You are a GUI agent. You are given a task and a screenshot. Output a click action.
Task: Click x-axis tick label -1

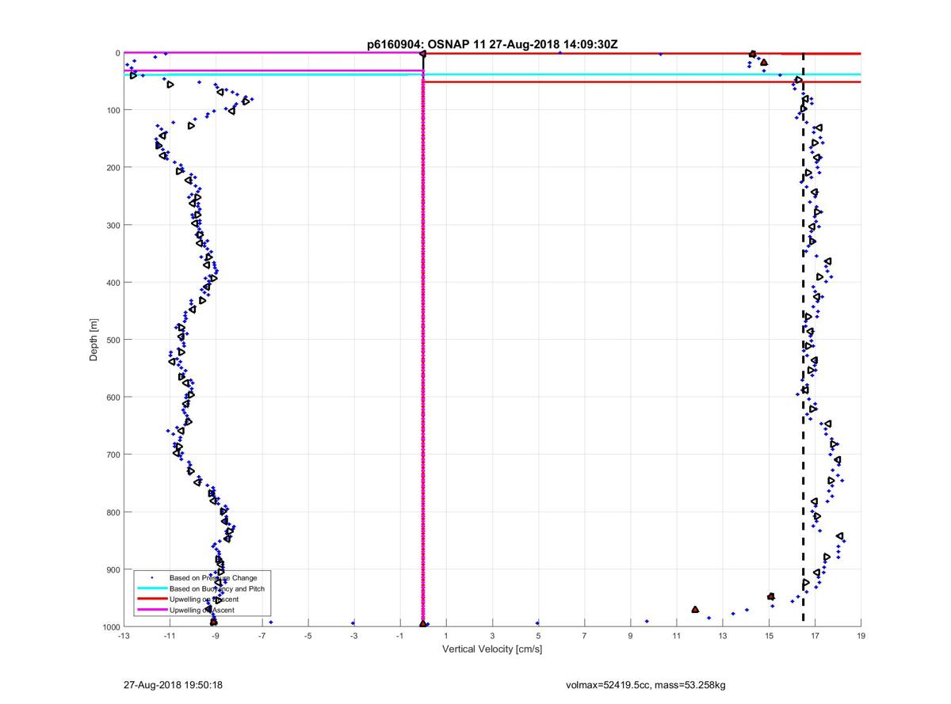click(x=399, y=636)
